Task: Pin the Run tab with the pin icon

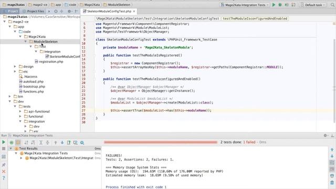Action: pos(4,165)
